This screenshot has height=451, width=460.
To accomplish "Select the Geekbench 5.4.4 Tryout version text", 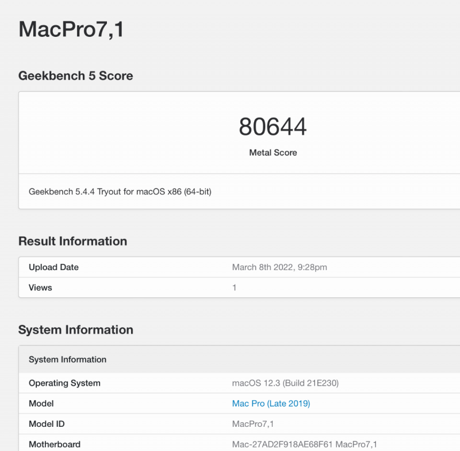I will (x=120, y=192).
